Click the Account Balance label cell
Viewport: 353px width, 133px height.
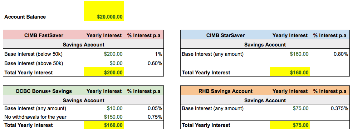[25, 17]
